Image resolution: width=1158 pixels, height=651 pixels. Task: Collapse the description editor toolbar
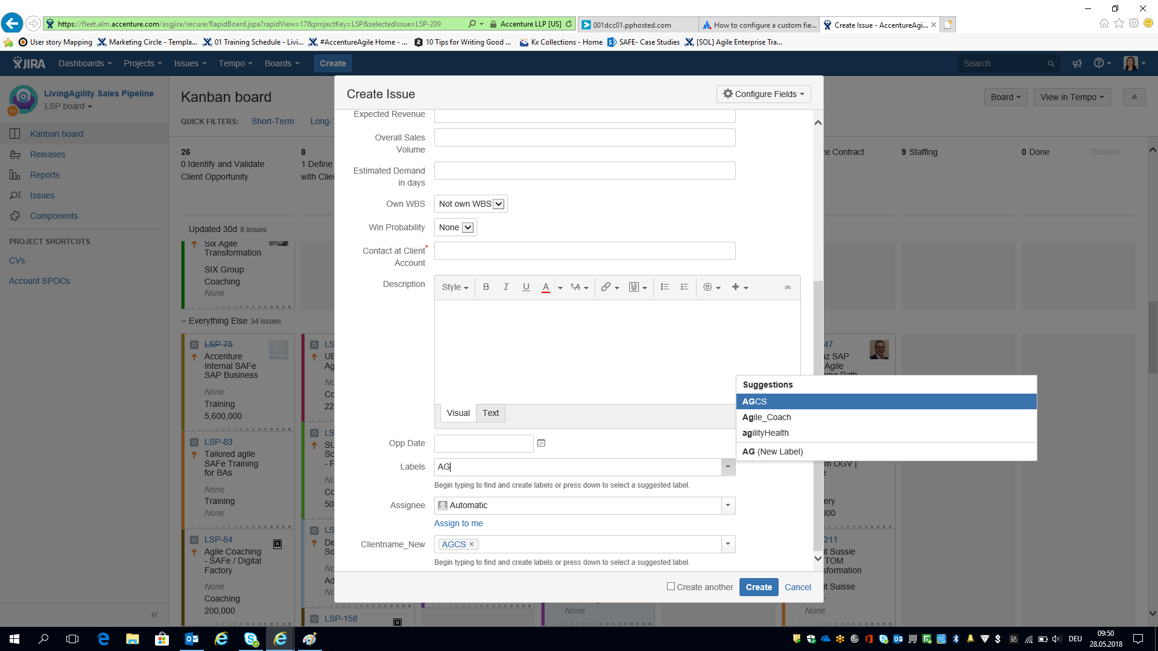tap(787, 288)
